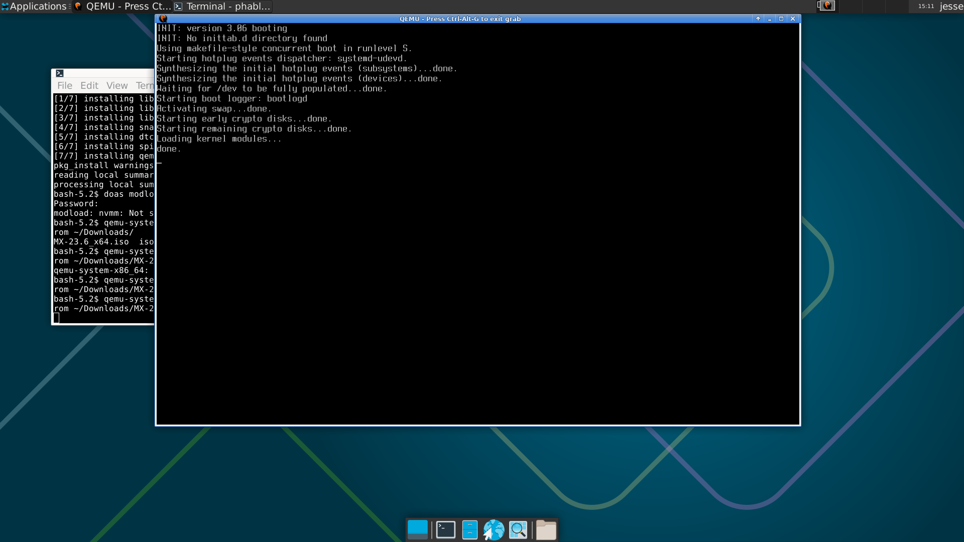The width and height of the screenshot is (964, 542).
Task: Launch Terminal emulator from dock
Action: 446,530
